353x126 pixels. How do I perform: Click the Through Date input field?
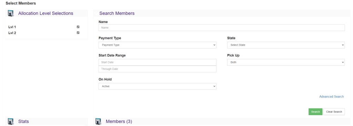pyautogui.click(x=157, y=69)
